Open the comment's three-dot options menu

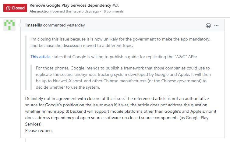click(216, 25)
